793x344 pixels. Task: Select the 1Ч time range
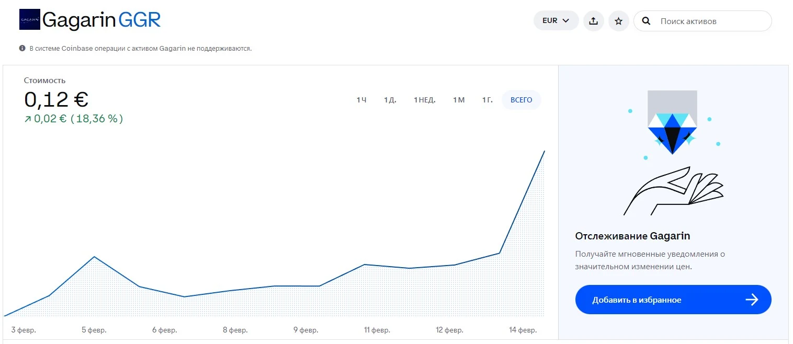click(361, 100)
